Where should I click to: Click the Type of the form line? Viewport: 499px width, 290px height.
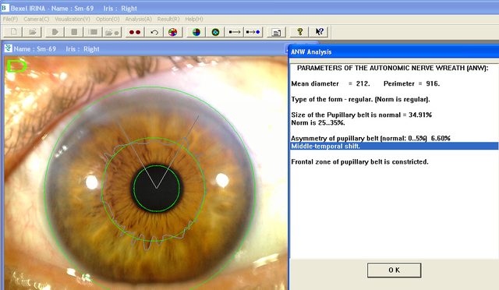(360, 99)
